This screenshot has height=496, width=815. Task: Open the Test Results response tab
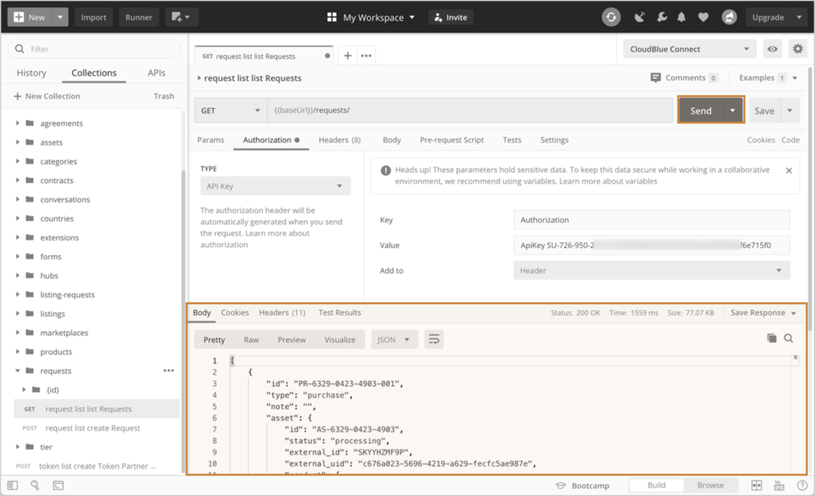pyautogui.click(x=339, y=313)
